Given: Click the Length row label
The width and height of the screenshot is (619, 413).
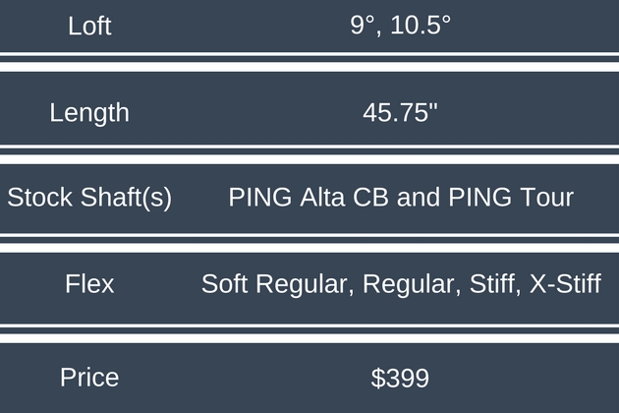Looking at the screenshot, I should tap(89, 112).
